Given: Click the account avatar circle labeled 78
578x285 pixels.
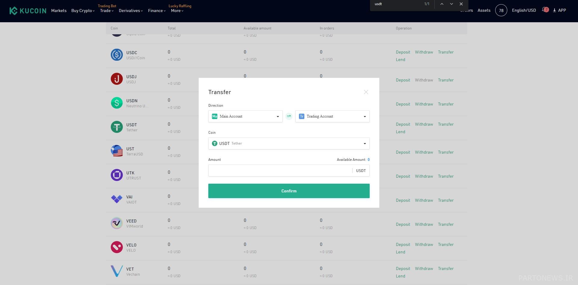Looking at the screenshot, I should coord(501,10).
